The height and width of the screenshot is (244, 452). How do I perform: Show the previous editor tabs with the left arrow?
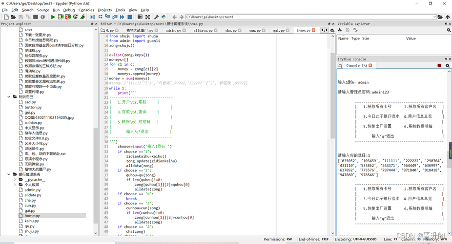tap(323, 30)
